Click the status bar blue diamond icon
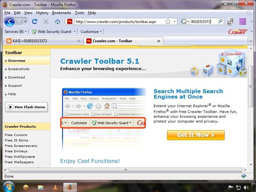This screenshot has height=192, width=256. pyautogui.click(x=244, y=176)
